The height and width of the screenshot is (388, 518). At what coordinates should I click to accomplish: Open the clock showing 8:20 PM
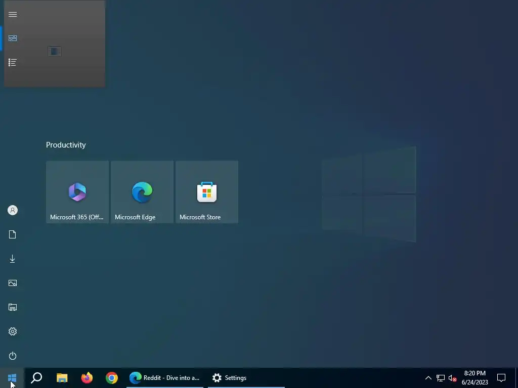pos(474,378)
